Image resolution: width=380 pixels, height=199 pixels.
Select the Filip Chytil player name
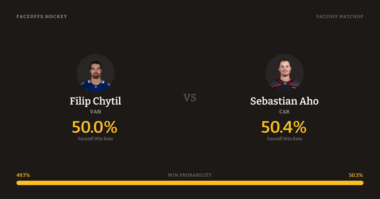[x=95, y=101]
